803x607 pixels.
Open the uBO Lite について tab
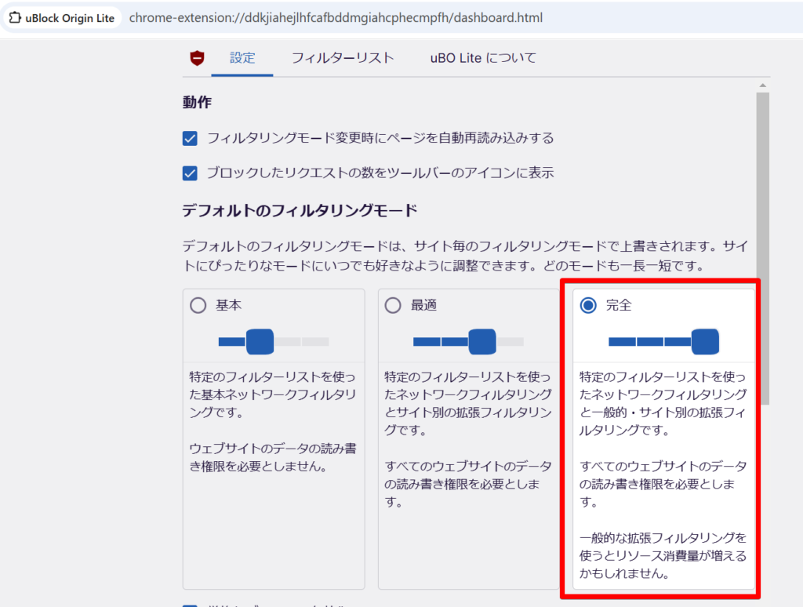point(483,58)
